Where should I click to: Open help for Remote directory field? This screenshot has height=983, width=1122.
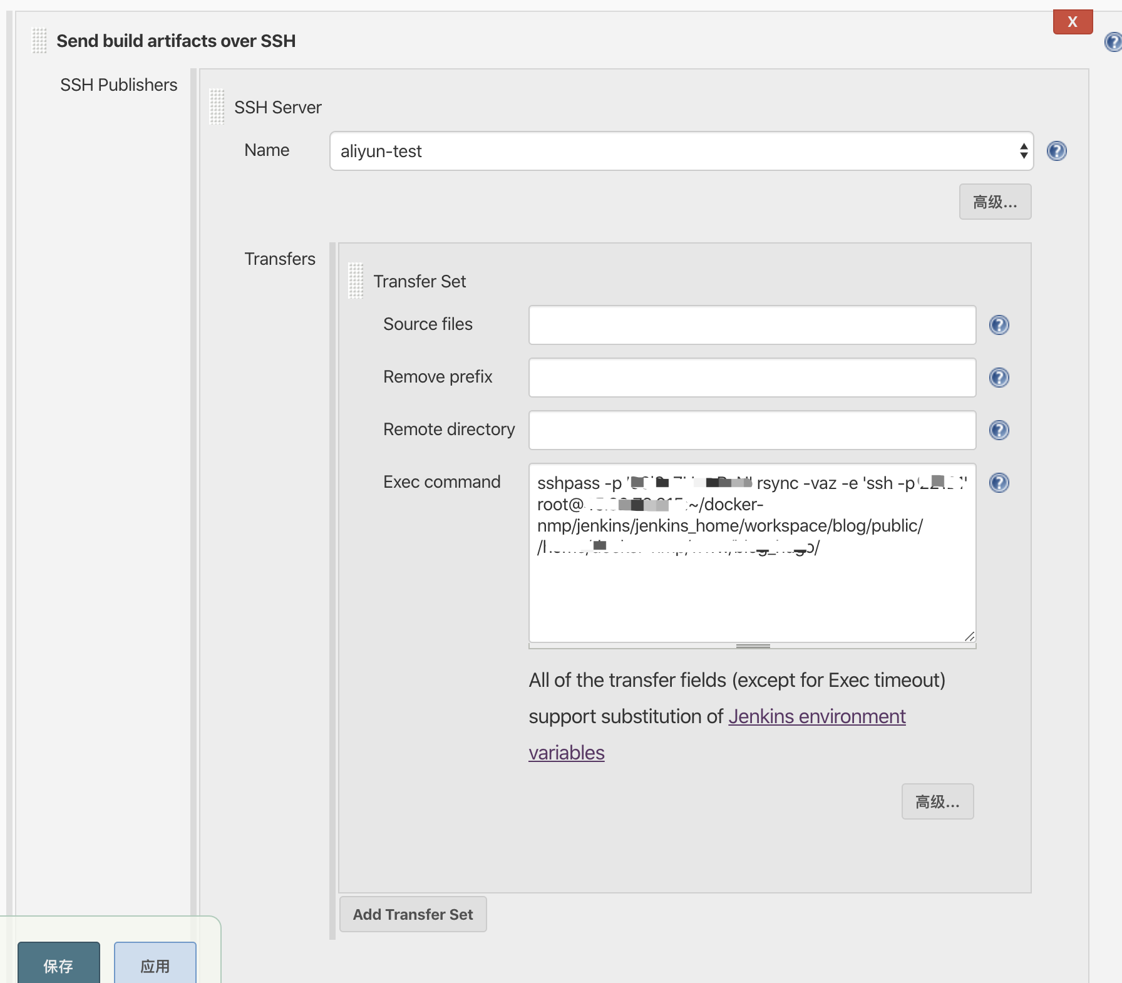[999, 430]
